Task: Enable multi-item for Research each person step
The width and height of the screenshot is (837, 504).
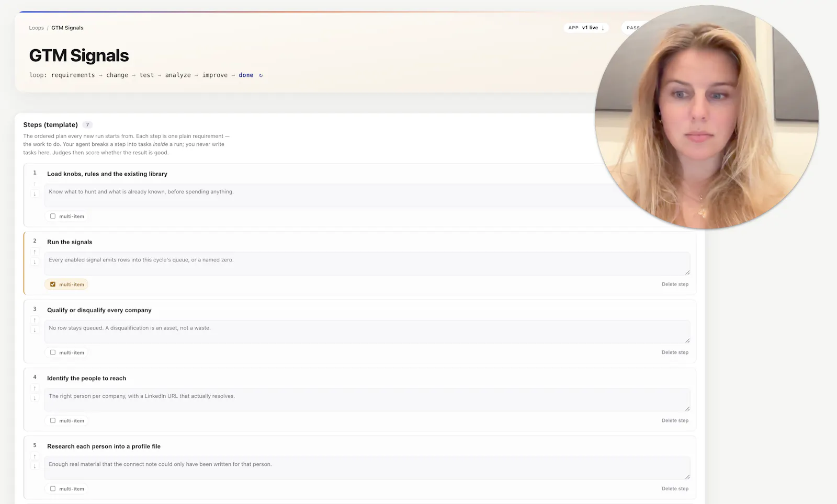Action: pyautogui.click(x=53, y=489)
